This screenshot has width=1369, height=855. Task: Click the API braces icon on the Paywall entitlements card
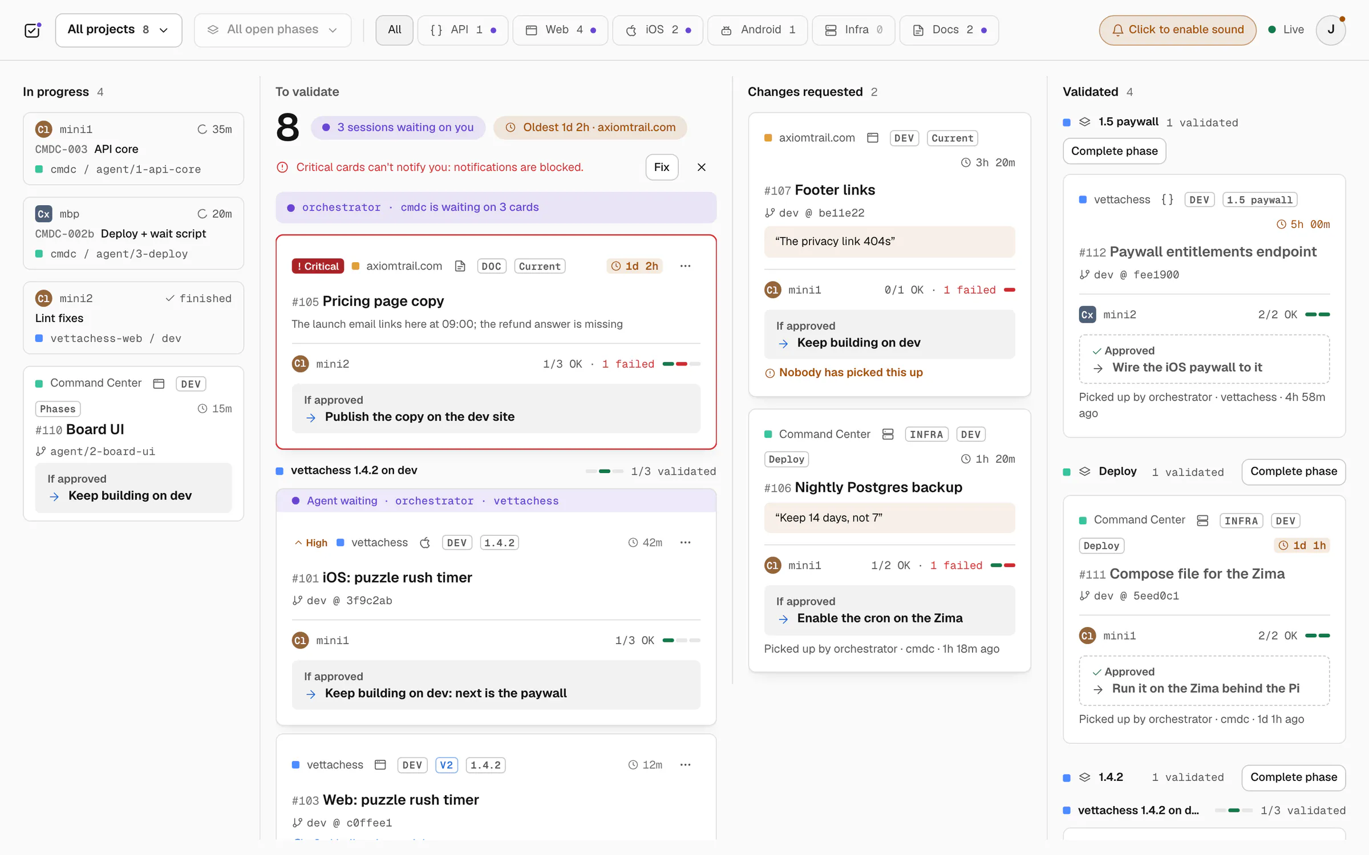point(1167,199)
